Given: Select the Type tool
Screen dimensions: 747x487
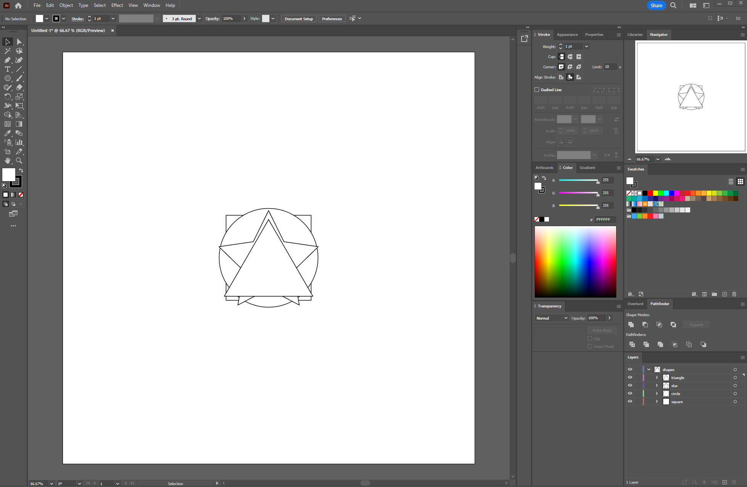Looking at the screenshot, I should (7, 69).
